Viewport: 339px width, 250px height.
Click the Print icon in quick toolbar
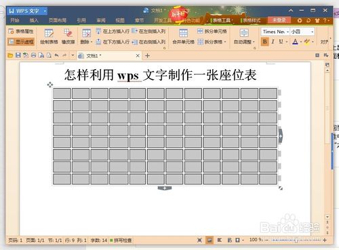(x=33, y=56)
